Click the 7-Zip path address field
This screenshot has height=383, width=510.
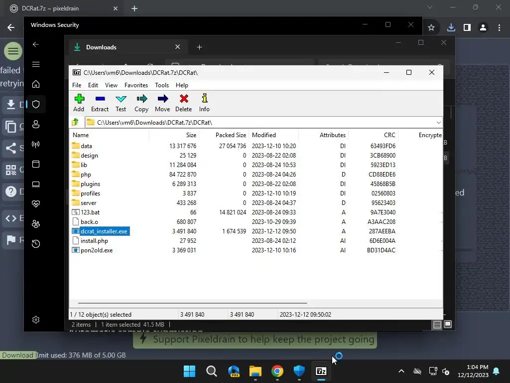(x=260, y=123)
